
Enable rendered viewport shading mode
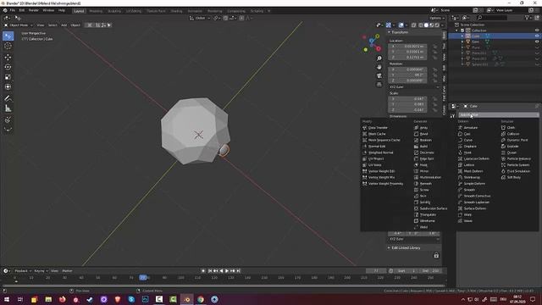[x=437, y=25]
